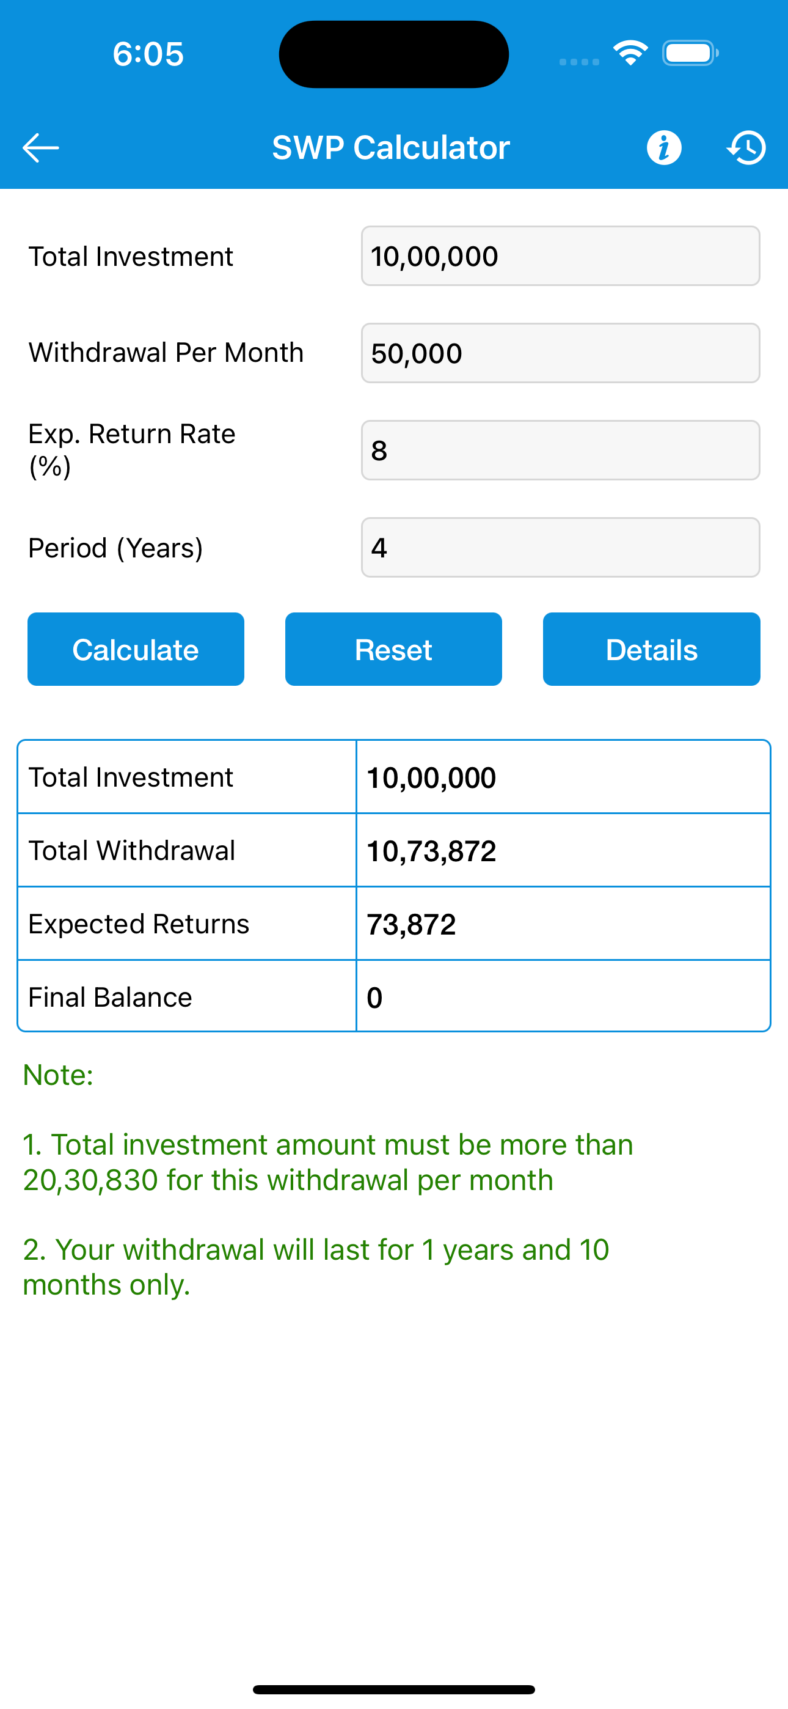
Task: Tap the note about minimum investment
Action: (x=329, y=1163)
